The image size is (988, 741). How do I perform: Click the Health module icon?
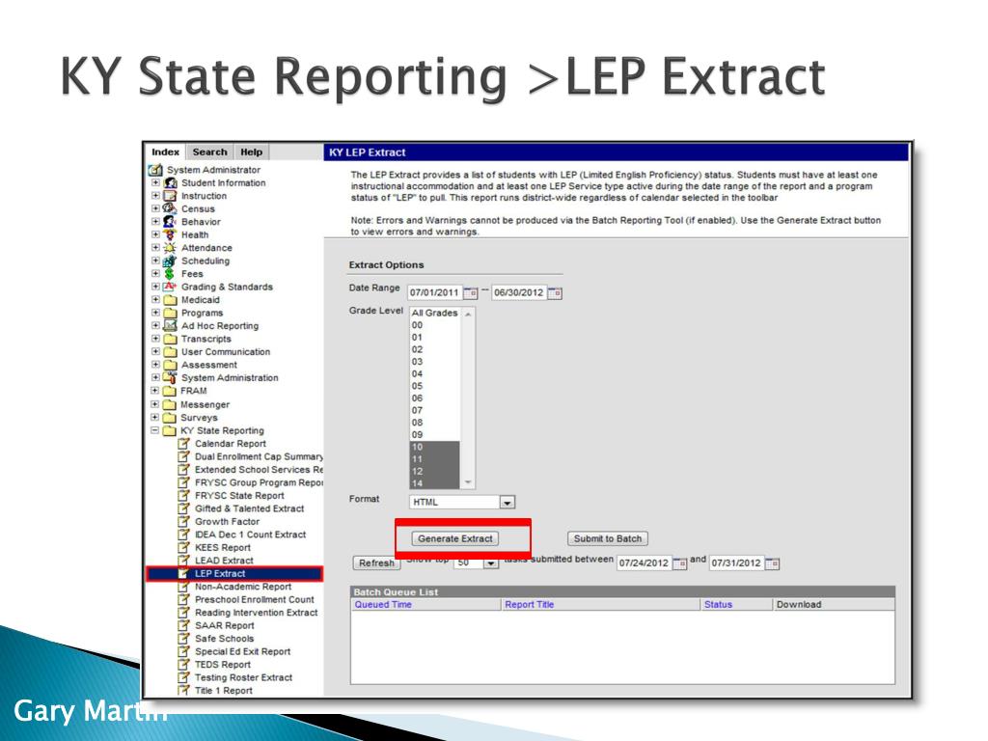[170, 234]
